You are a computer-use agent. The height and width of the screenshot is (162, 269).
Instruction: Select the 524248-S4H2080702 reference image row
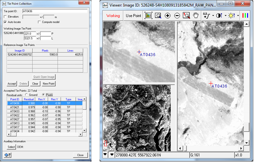[x=45, y=54]
